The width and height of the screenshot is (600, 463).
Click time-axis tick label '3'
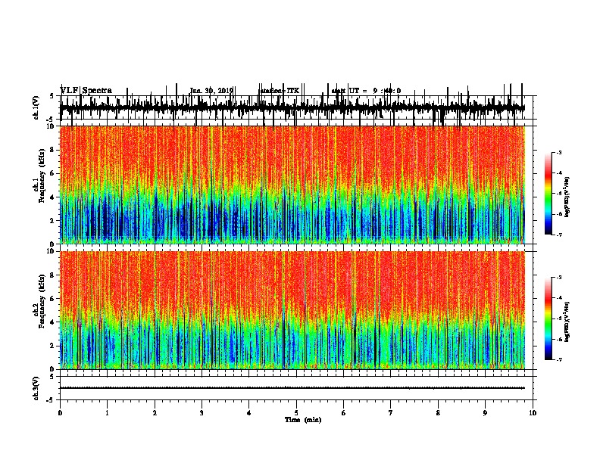point(202,413)
